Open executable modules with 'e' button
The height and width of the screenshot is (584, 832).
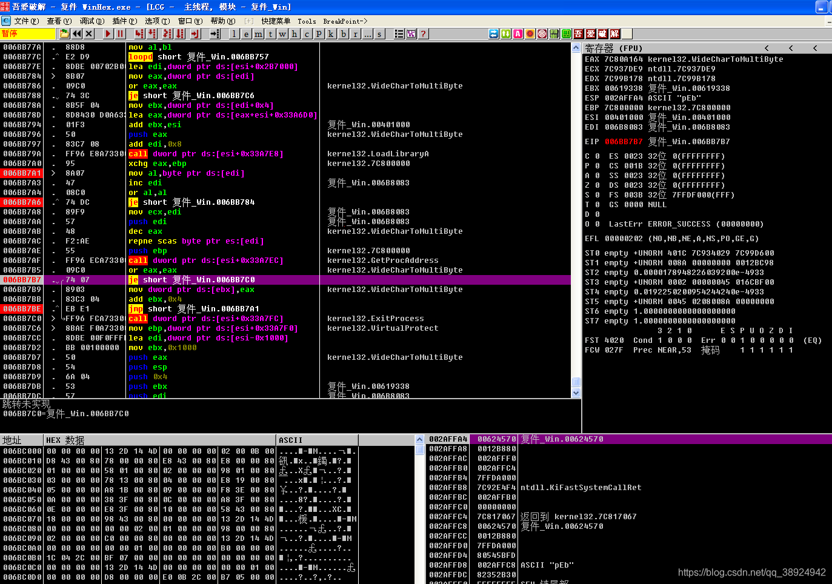[x=247, y=34]
